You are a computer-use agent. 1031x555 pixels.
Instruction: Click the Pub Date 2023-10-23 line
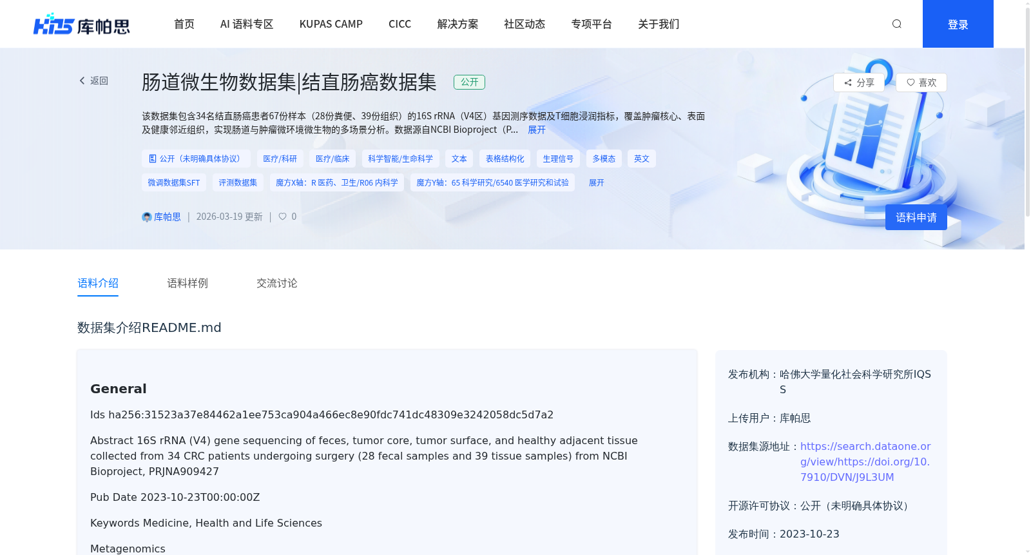175,497
